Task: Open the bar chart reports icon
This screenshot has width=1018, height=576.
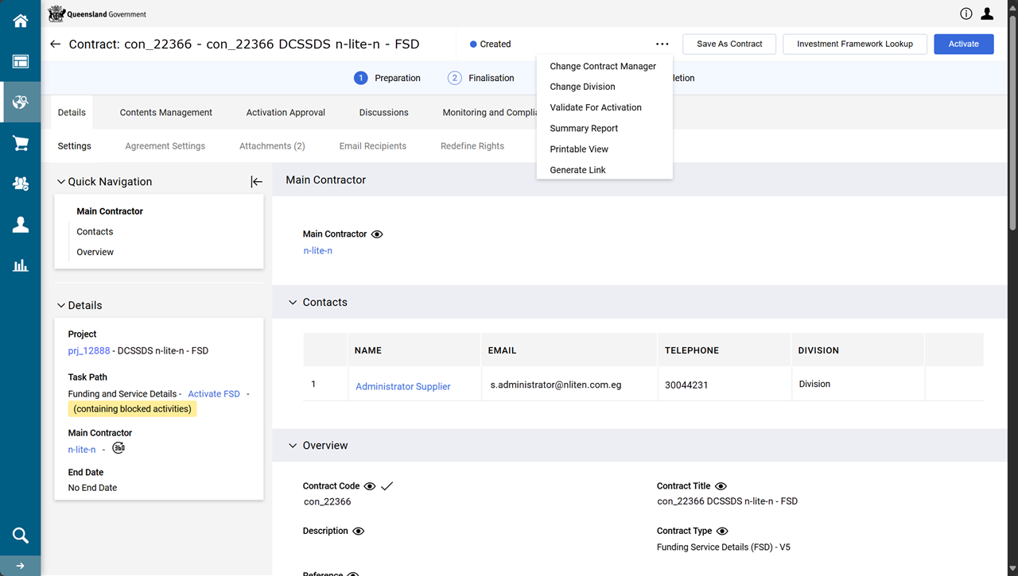Action: coord(20,265)
